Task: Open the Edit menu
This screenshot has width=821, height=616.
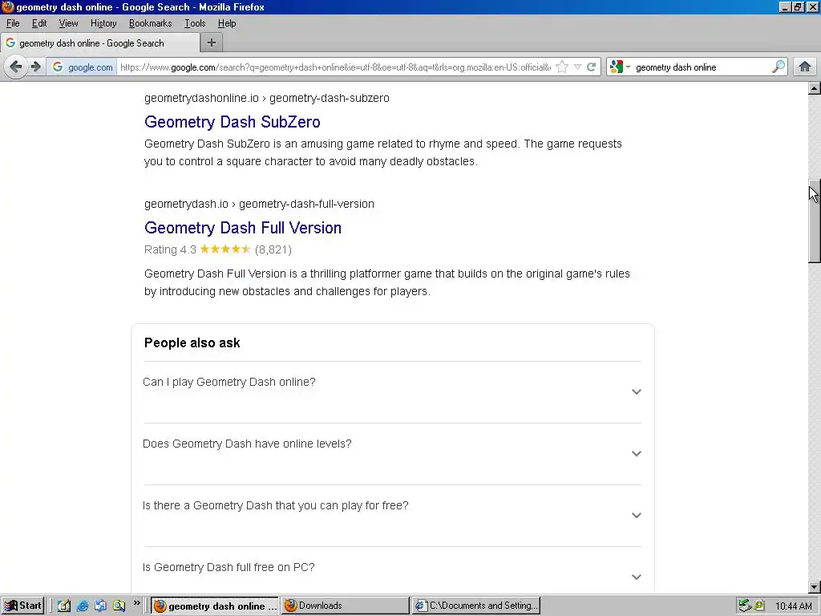Action: click(39, 23)
